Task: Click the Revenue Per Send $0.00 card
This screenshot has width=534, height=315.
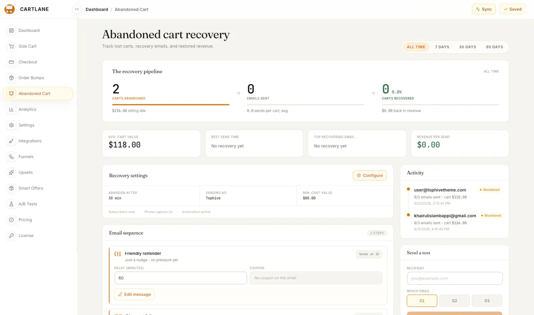Action: [460, 143]
